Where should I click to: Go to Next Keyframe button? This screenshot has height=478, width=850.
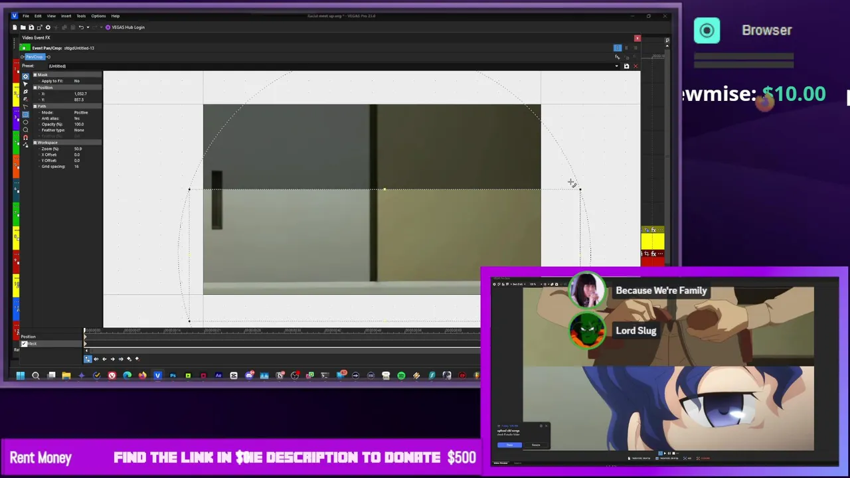point(113,359)
